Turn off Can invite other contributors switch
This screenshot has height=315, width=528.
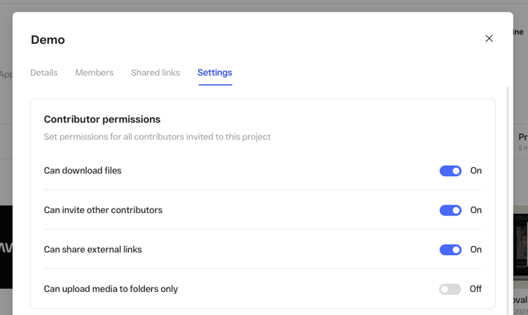point(450,210)
